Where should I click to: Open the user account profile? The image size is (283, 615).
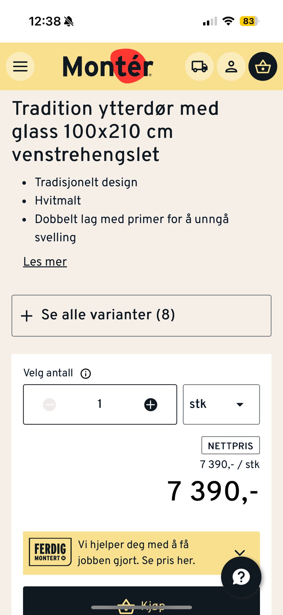click(231, 67)
